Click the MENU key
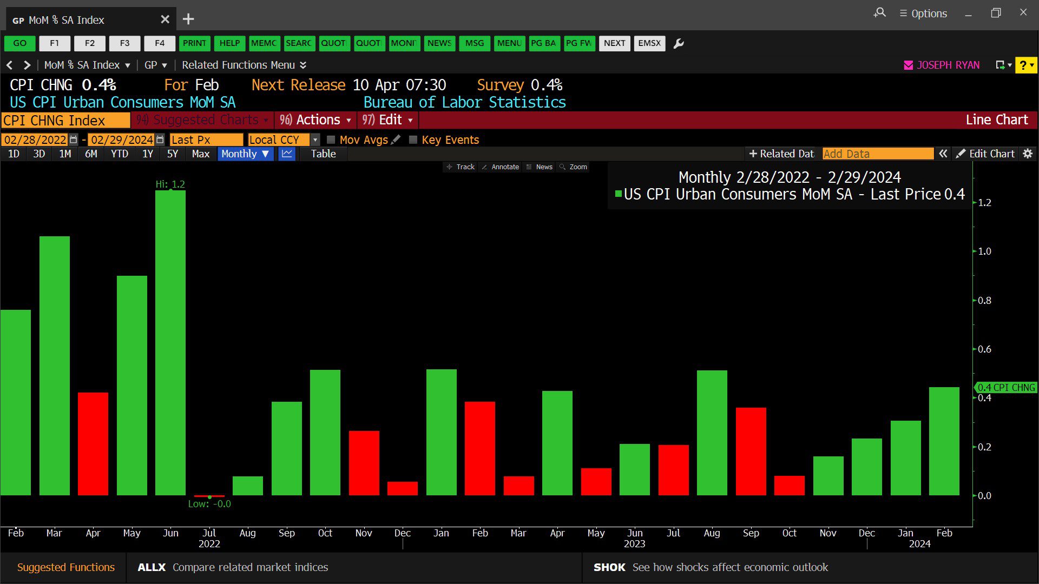1039x584 pixels. click(509, 43)
